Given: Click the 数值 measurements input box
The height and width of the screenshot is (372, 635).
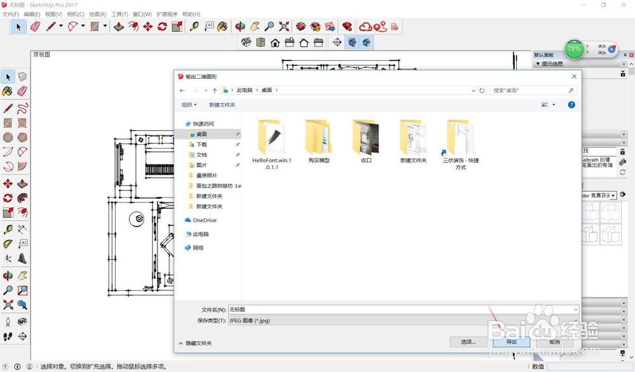Looking at the screenshot, I should (x=589, y=366).
